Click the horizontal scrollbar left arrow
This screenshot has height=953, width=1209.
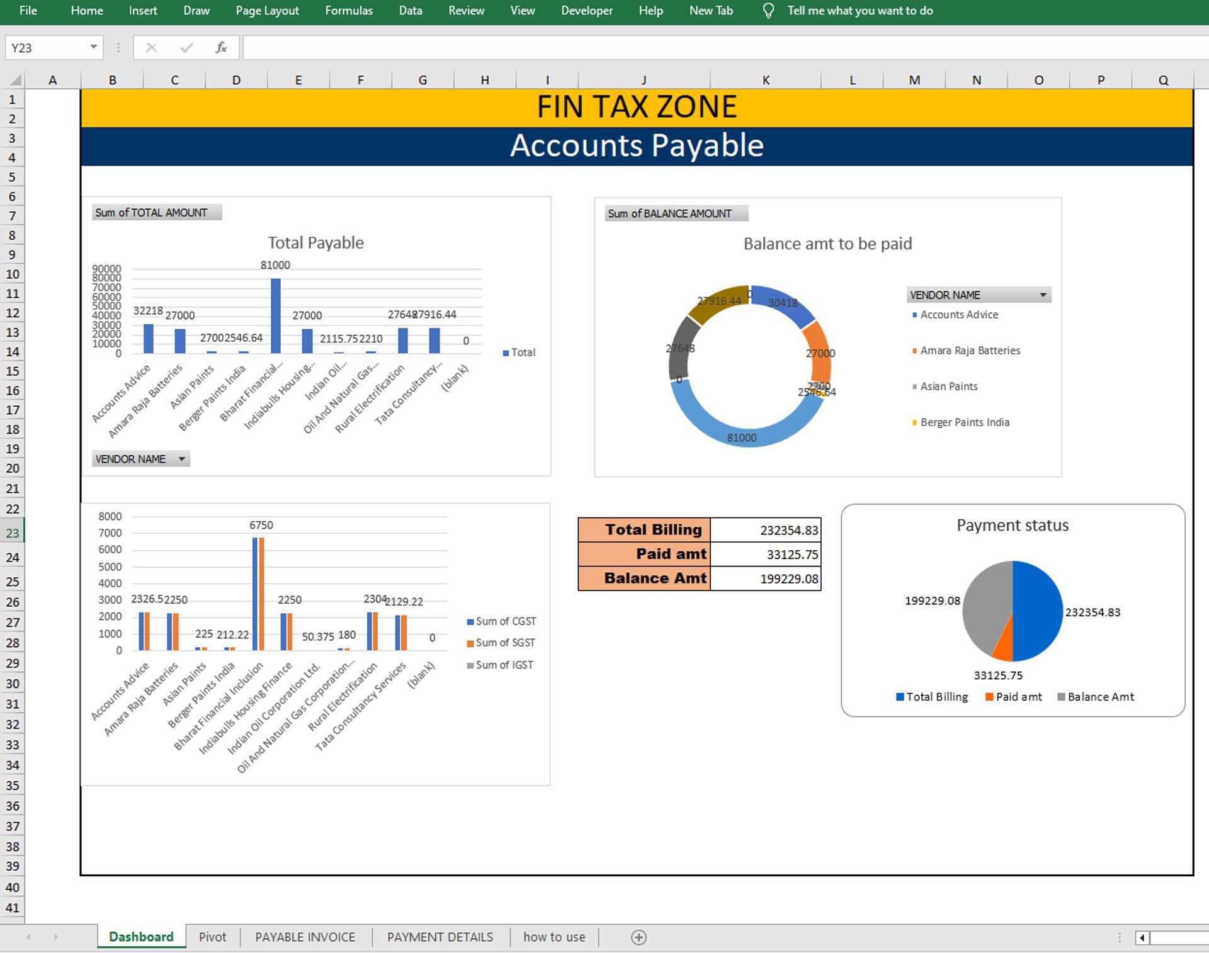1142,938
